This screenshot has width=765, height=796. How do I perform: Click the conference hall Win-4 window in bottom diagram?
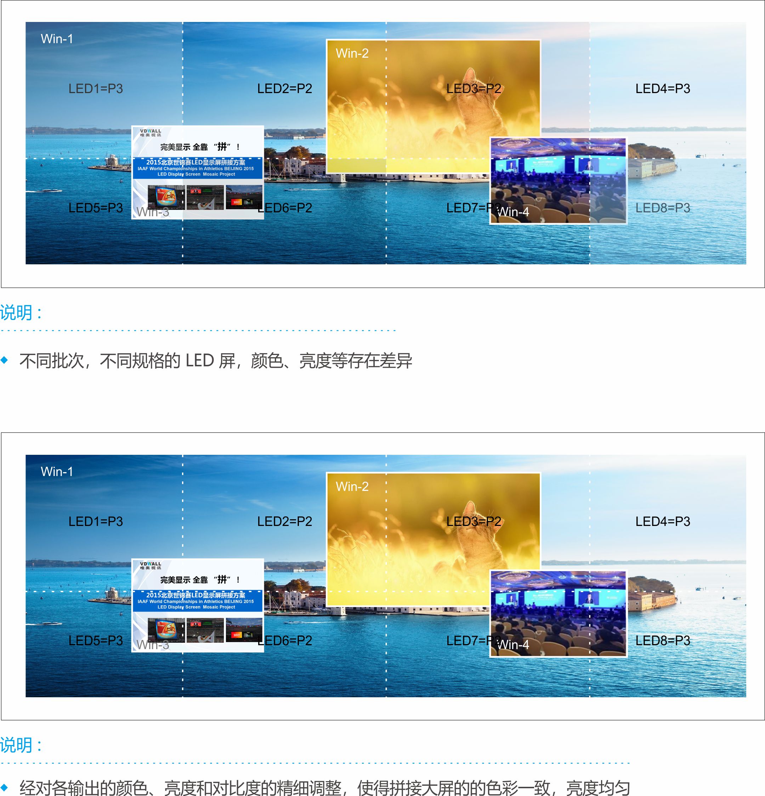coord(558,613)
